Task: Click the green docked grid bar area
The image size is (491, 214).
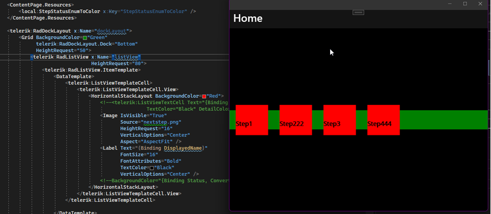Action: tap(444, 120)
